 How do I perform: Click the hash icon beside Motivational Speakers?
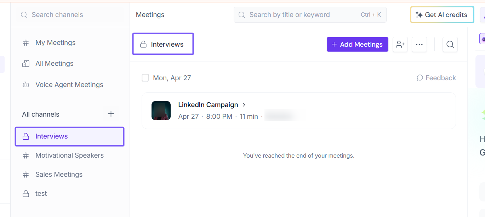(26, 156)
